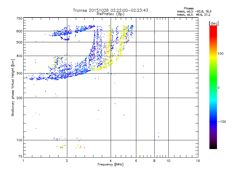The image size is (233, 175).
Task: Click the frequency axis tick '4'
Action: tap(111, 161)
